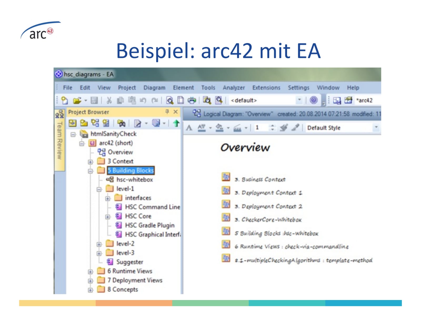Click the Save disk icon
Viewport: 421px width, 325px height.
point(94,100)
